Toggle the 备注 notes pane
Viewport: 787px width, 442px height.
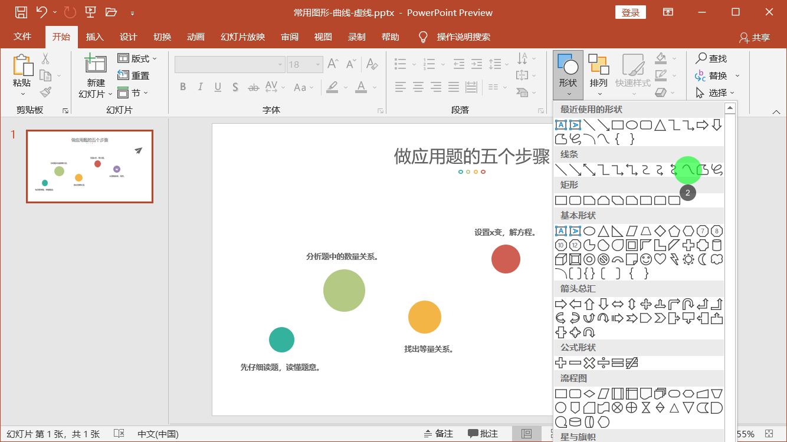point(438,434)
